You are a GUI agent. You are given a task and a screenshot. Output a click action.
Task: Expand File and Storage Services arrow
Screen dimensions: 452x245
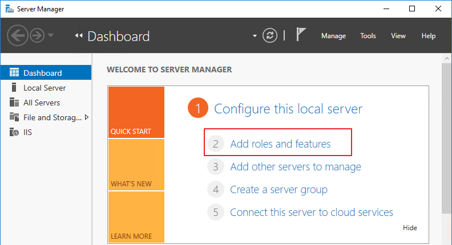click(86, 117)
